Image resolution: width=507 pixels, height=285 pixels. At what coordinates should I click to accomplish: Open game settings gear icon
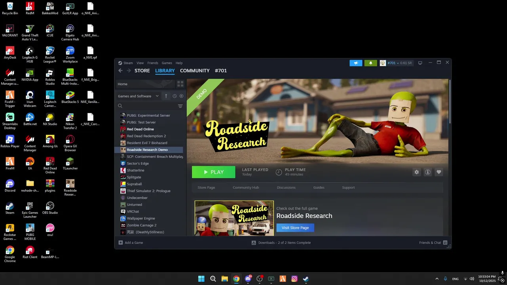pyautogui.click(x=416, y=172)
